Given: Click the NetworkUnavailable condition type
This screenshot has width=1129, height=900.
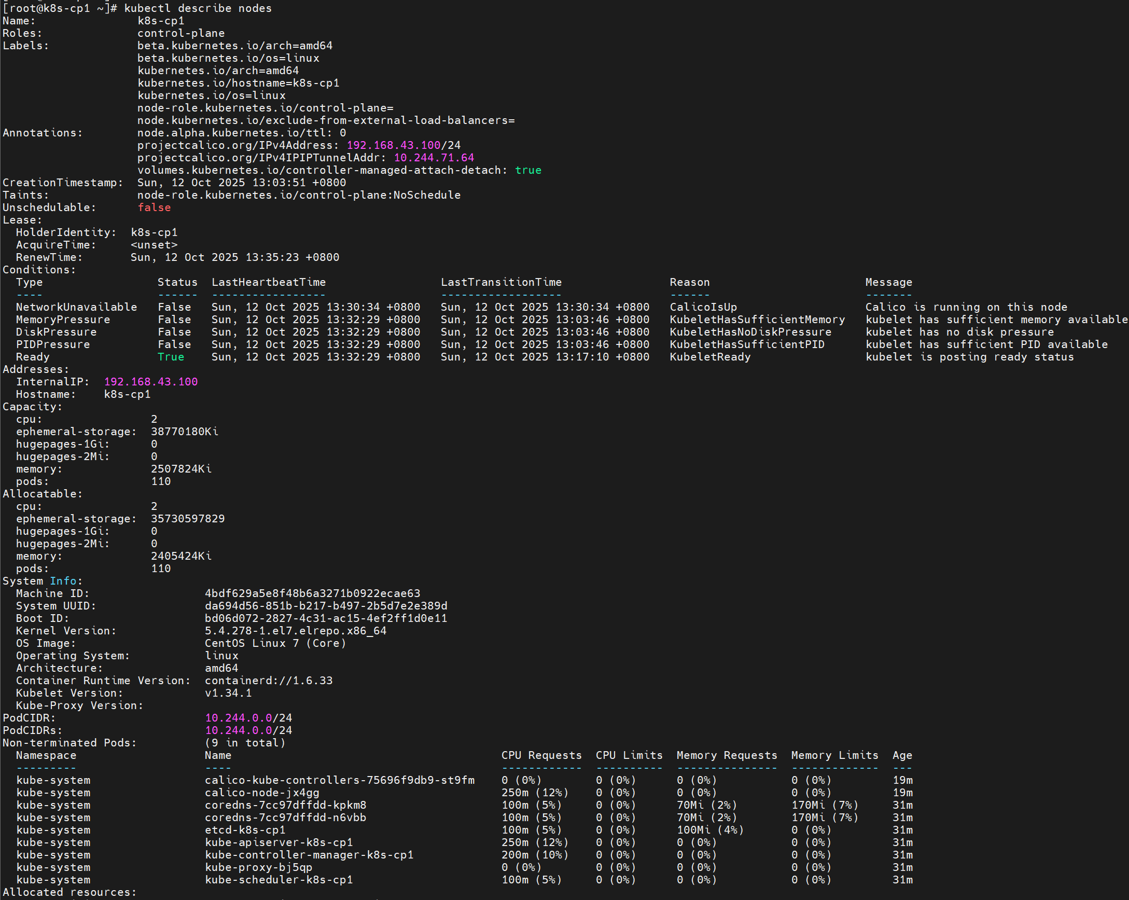Looking at the screenshot, I should click(76, 307).
